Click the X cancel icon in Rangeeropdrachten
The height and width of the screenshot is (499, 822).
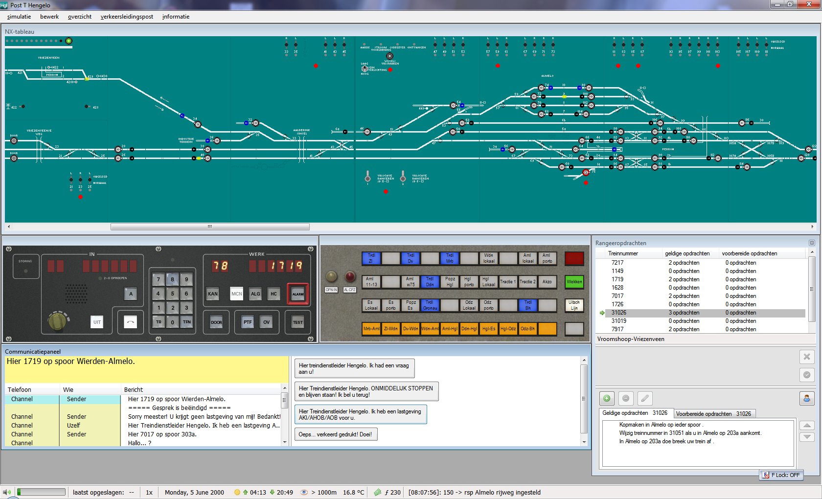[807, 357]
